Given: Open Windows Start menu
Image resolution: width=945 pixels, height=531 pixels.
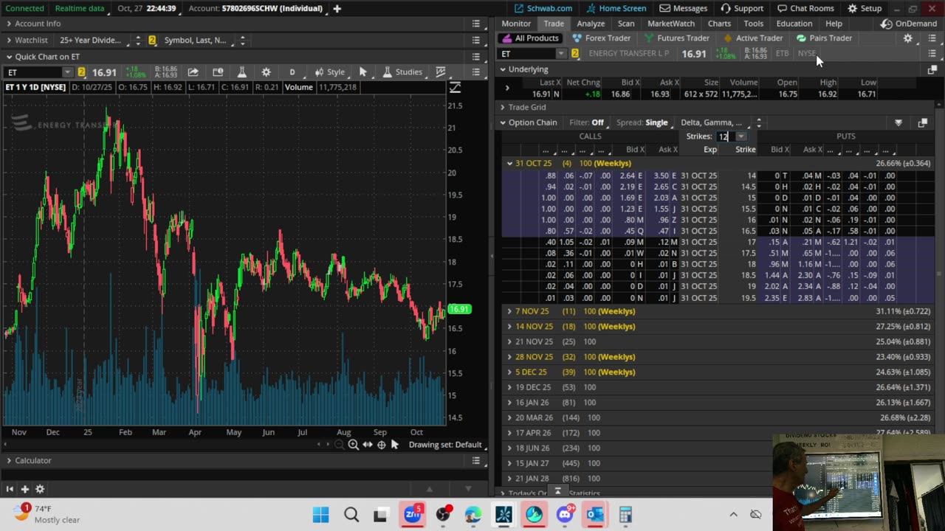Looking at the screenshot, I should pos(321,515).
